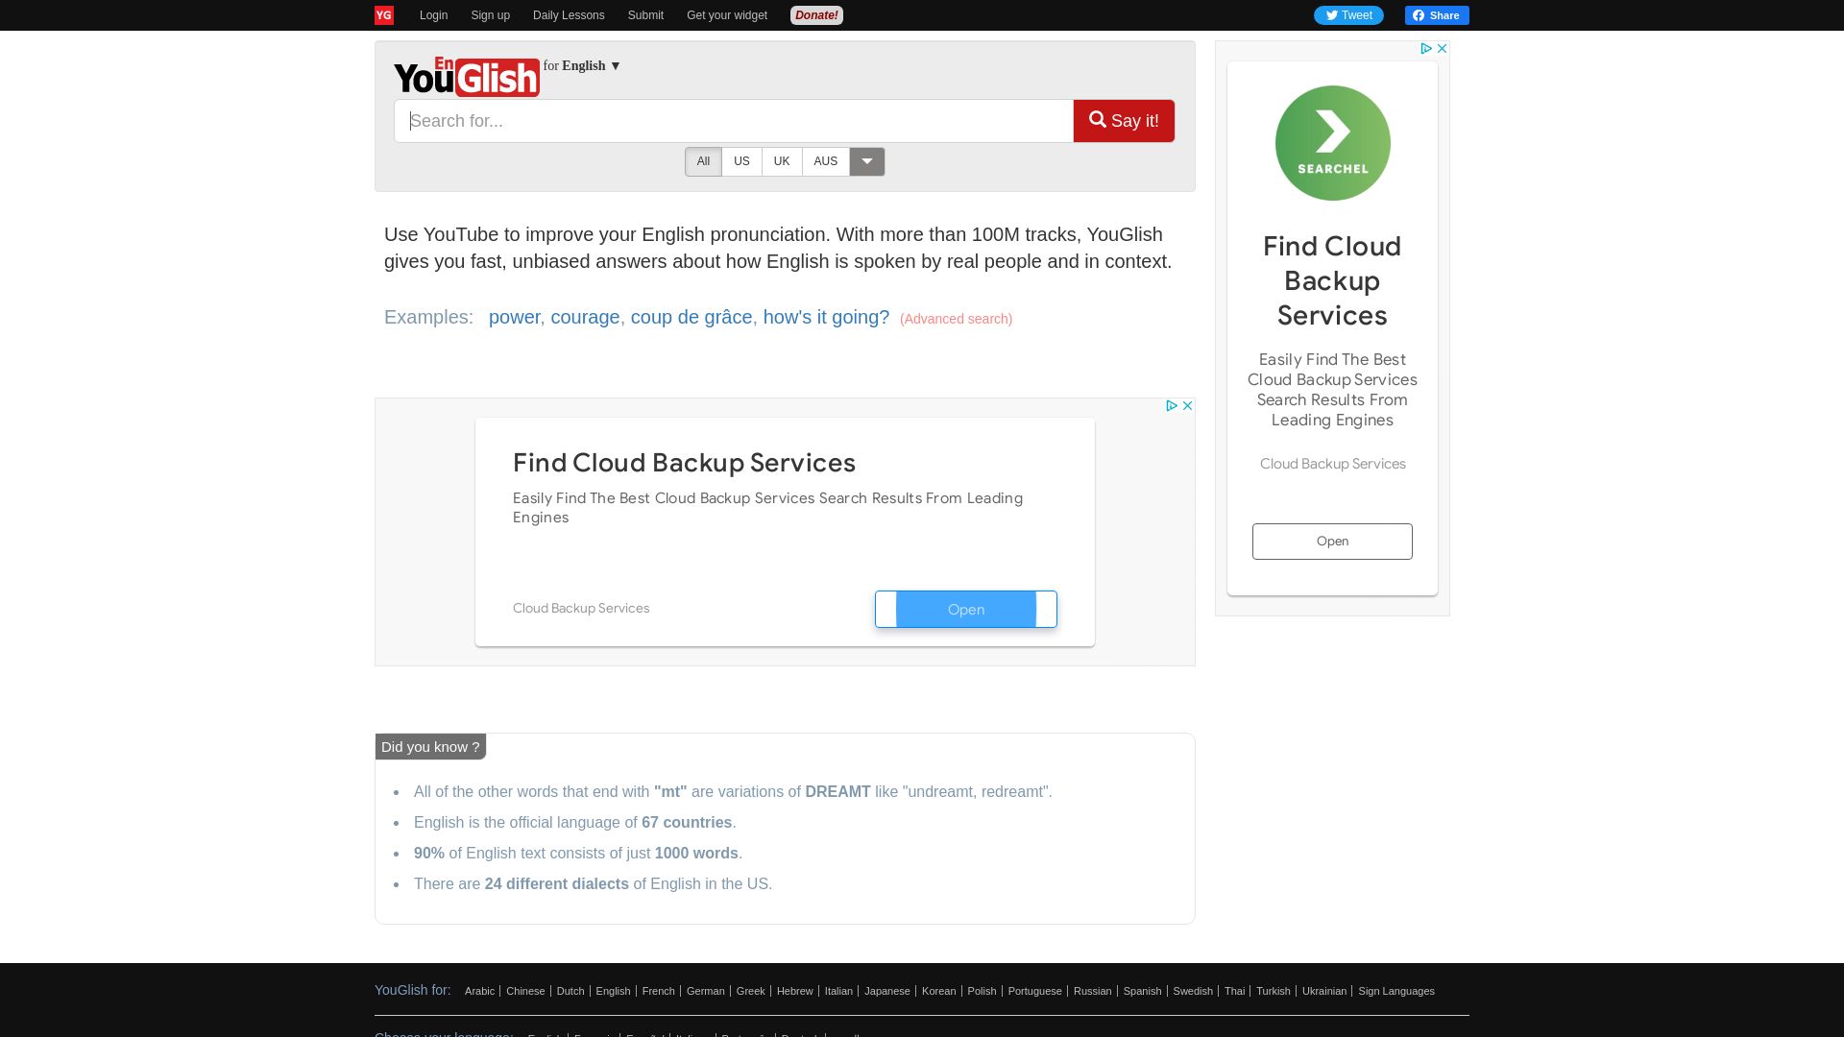The width and height of the screenshot is (1844, 1037).
Task: Click the Searchel logo in the sidebar ad
Action: (1332, 142)
